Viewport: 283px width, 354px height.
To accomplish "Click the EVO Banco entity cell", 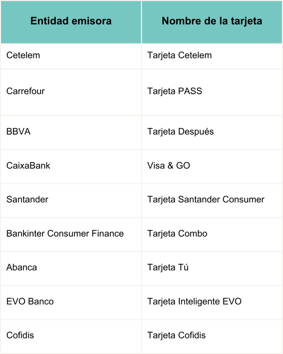I will [x=71, y=302].
